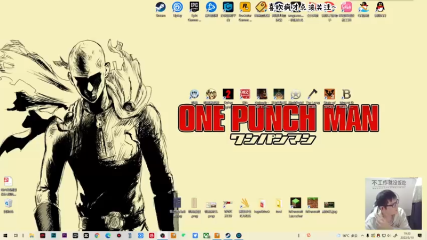Launch Dying Light 2 shortcut
The image size is (427, 240).
tap(228, 98)
